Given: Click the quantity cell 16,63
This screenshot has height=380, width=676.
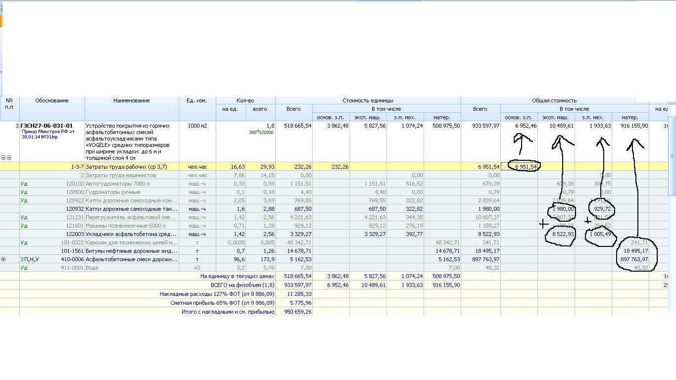Looking at the screenshot, I should [x=231, y=167].
